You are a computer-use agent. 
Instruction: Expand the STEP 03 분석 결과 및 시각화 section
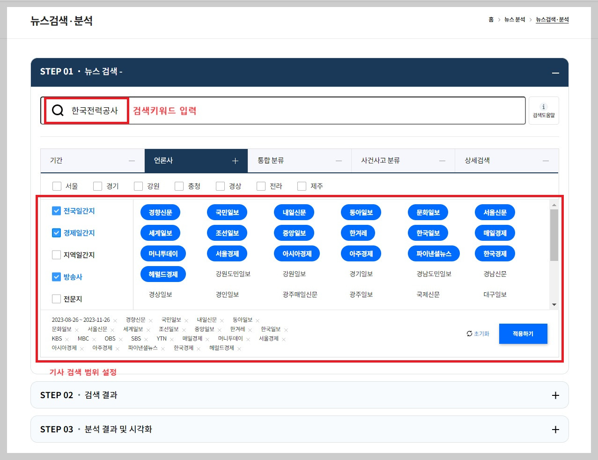(x=555, y=430)
